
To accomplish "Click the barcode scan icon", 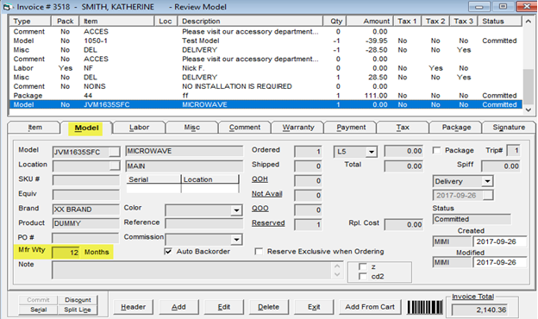I will 425,307.
